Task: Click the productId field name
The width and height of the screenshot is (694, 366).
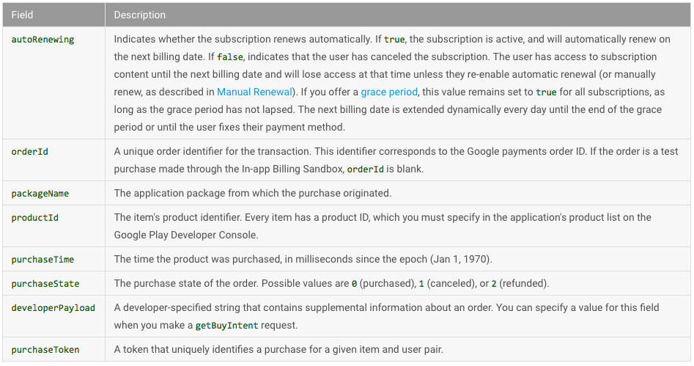Action: point(35,218)
